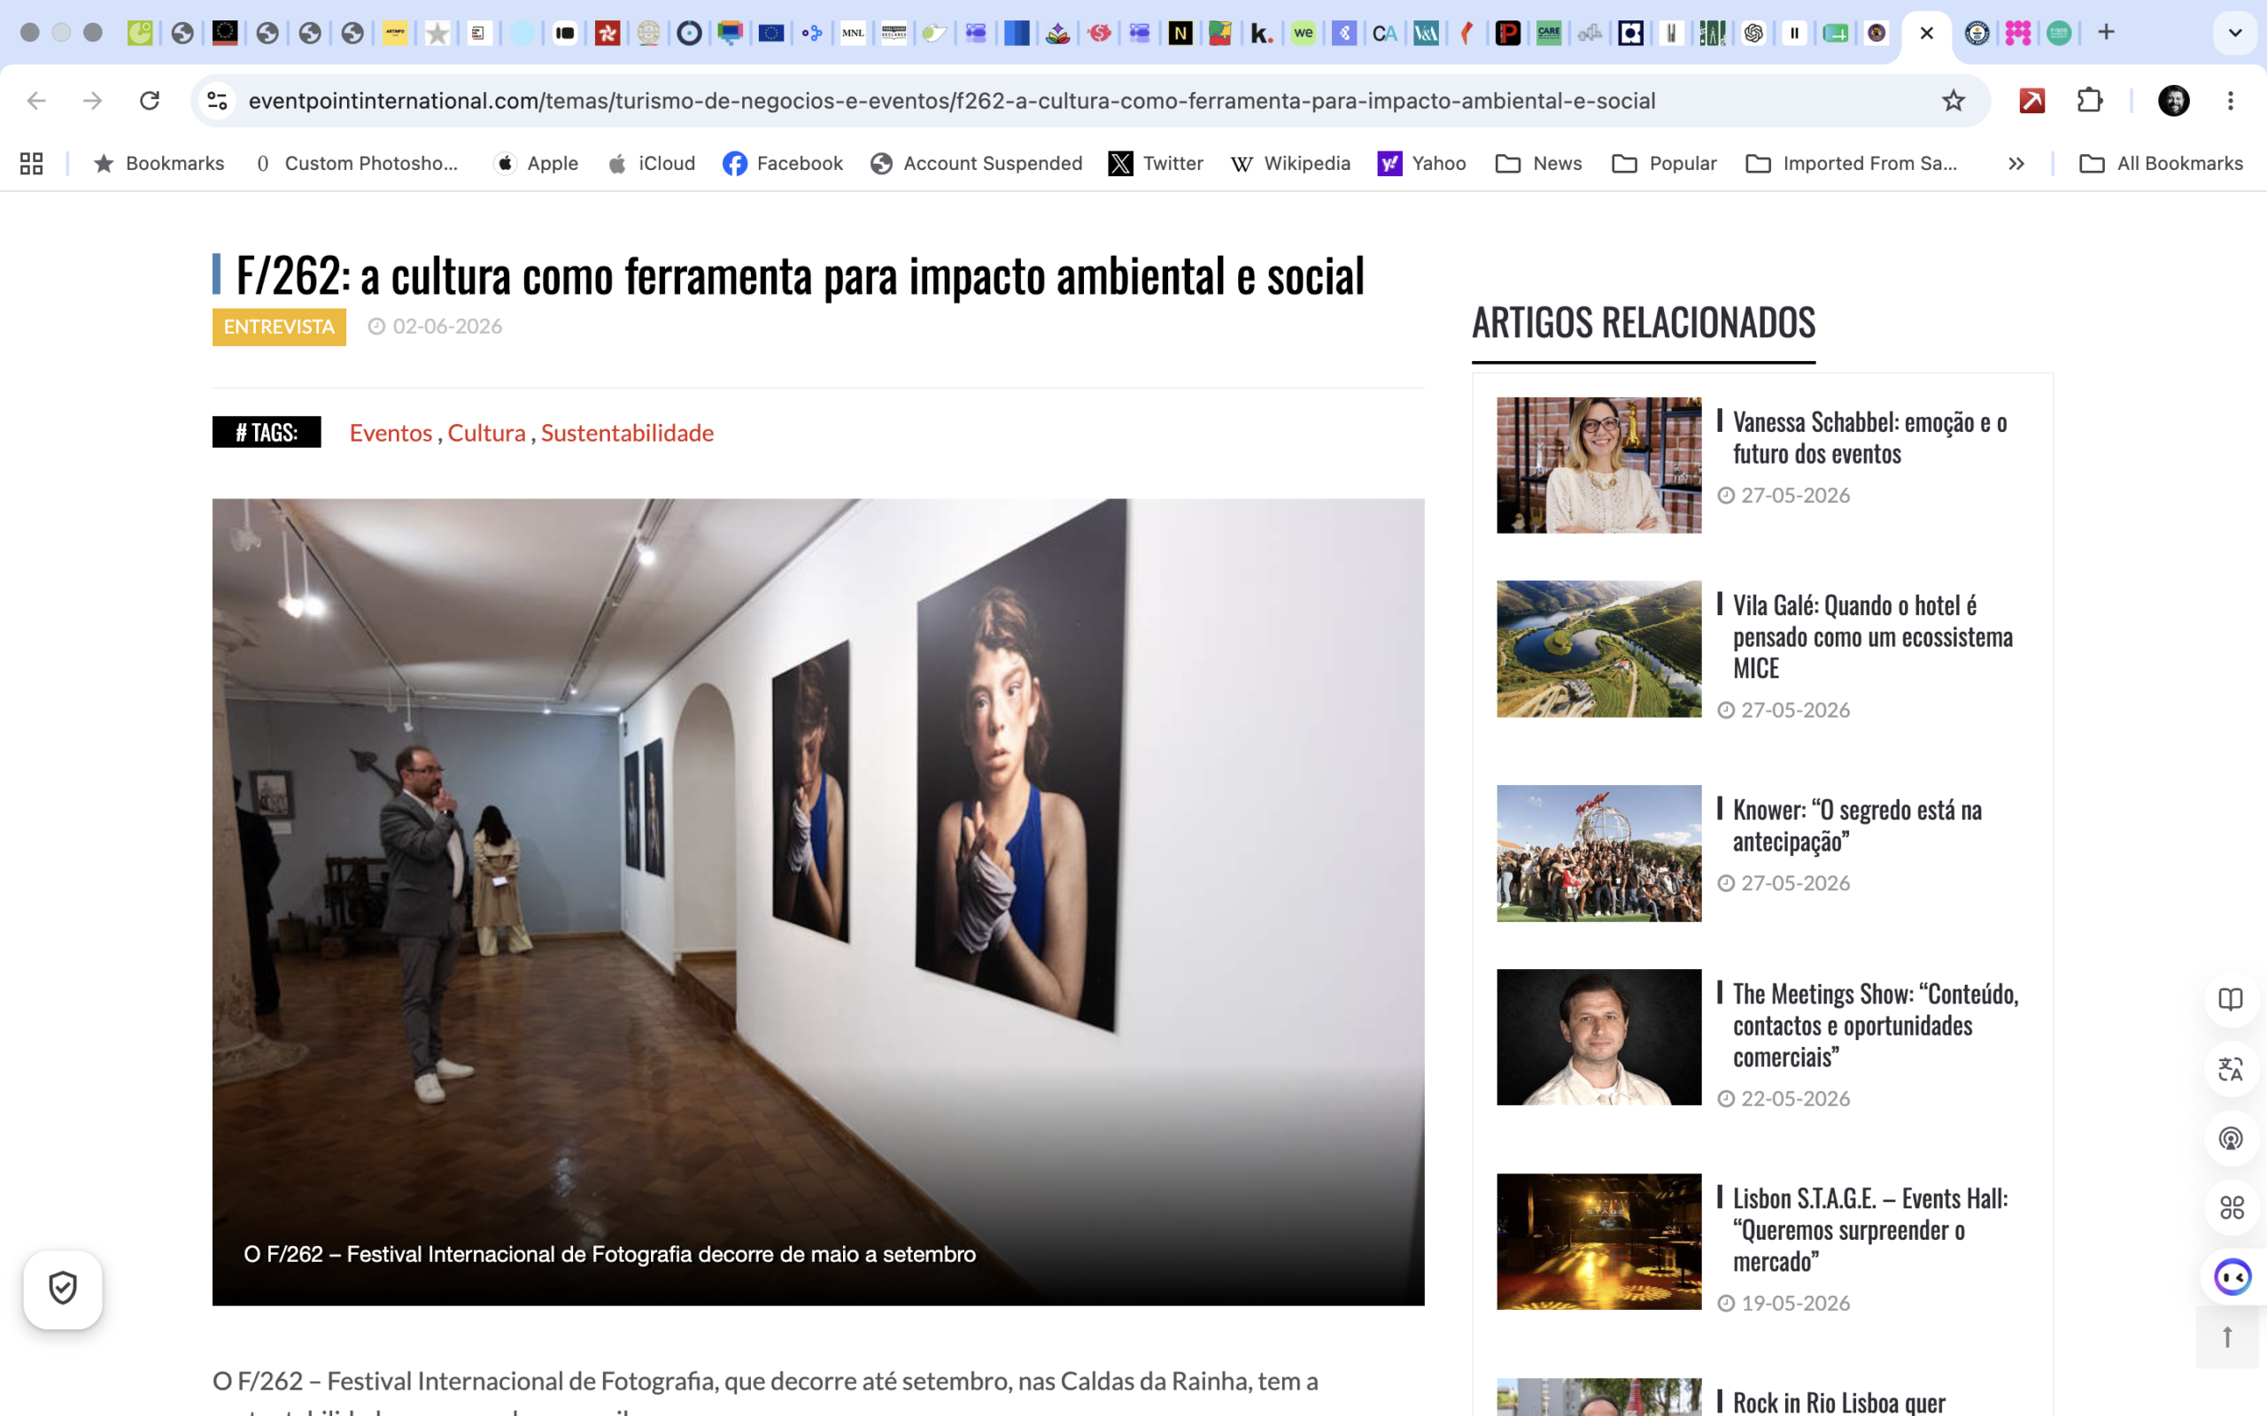Open the Twitter bookmark
Image resolution: width=2267 pixels, height=1416 pixels.
pyautogui.click(x=1156, y=164)
